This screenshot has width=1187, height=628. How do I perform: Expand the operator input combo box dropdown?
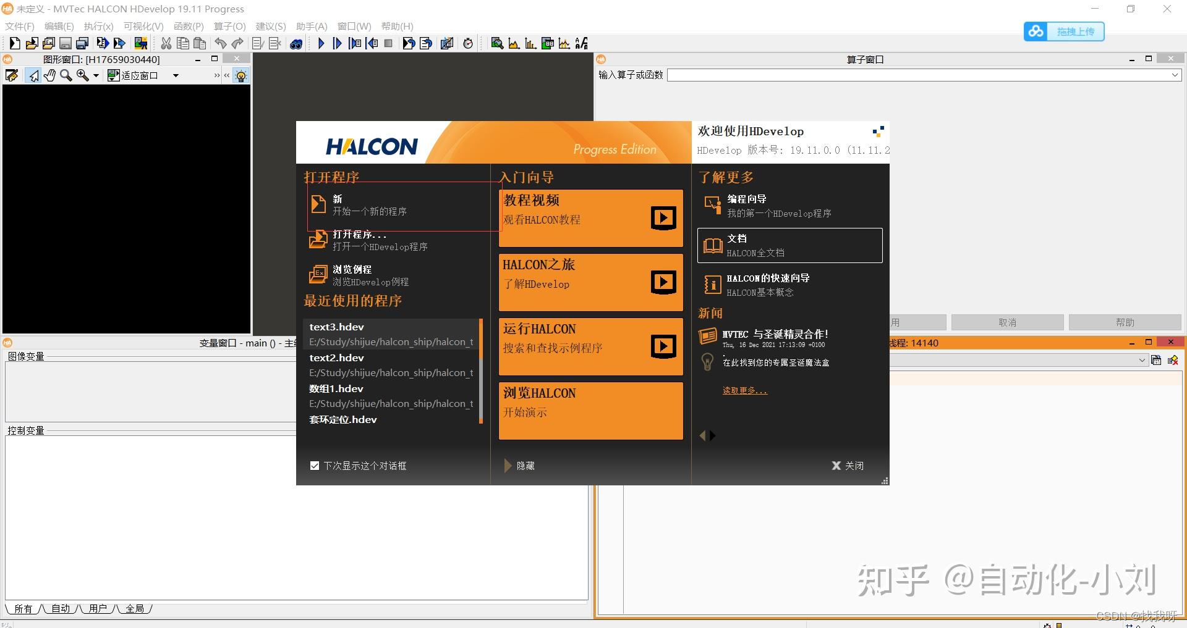click(1174, 75)
